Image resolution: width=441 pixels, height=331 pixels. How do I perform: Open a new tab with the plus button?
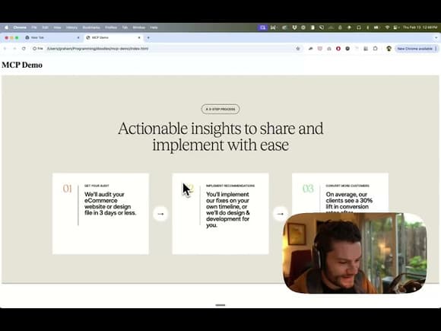pos(148,37)
